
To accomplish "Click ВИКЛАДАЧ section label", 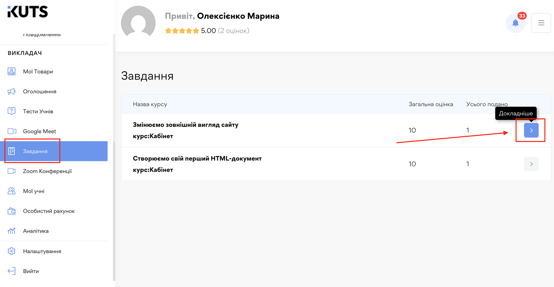I will coord(25,53).
